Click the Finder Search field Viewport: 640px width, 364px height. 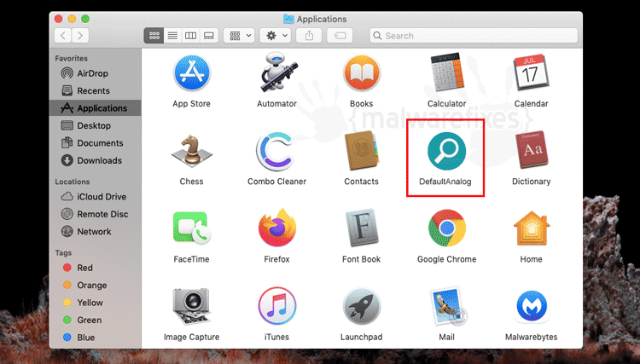pos(474,36)
